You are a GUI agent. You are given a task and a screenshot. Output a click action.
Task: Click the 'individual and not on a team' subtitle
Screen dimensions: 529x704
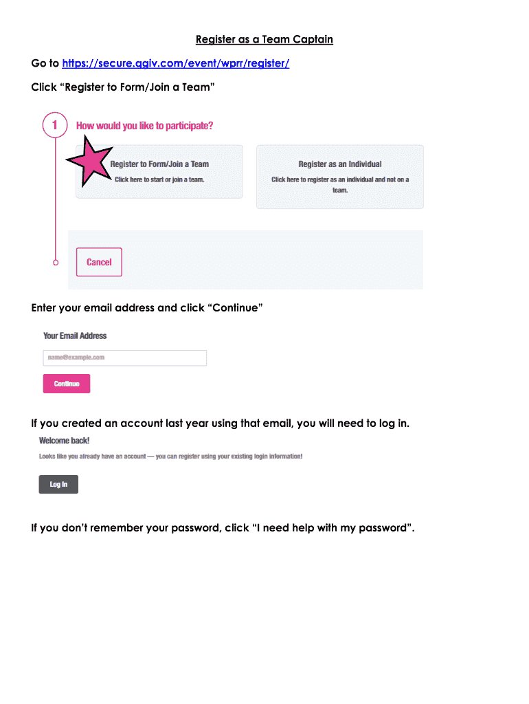(x=339, y=184)
